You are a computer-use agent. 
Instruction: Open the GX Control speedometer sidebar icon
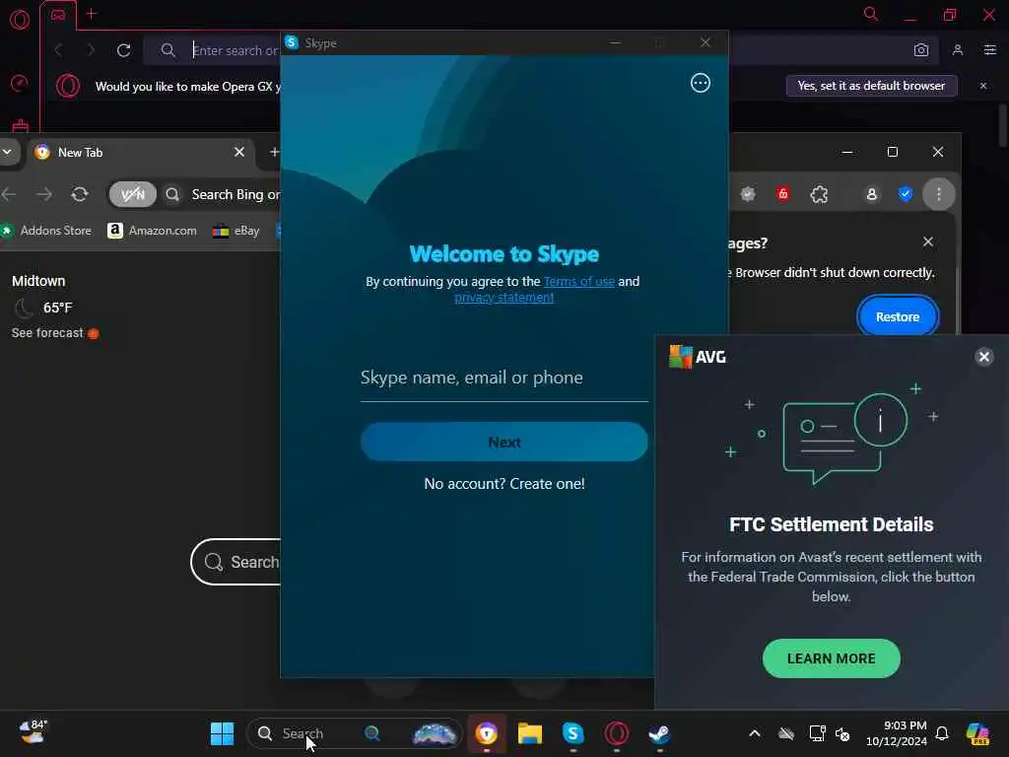20,83
